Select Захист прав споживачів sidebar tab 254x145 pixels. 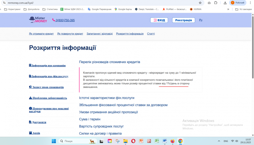(46, 87)
